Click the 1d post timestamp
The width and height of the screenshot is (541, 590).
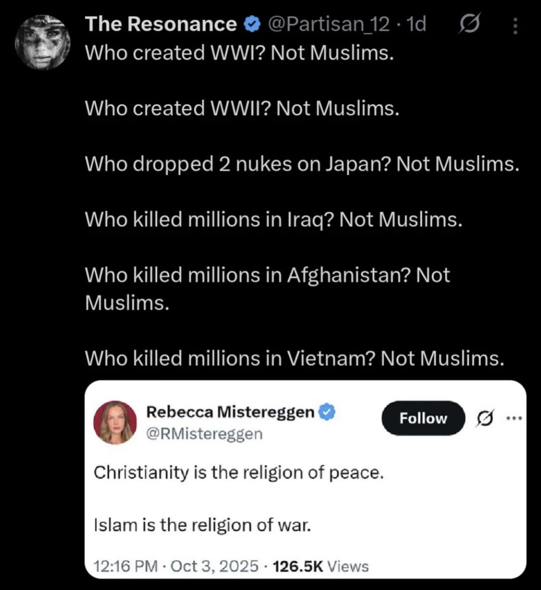[416, 24]
